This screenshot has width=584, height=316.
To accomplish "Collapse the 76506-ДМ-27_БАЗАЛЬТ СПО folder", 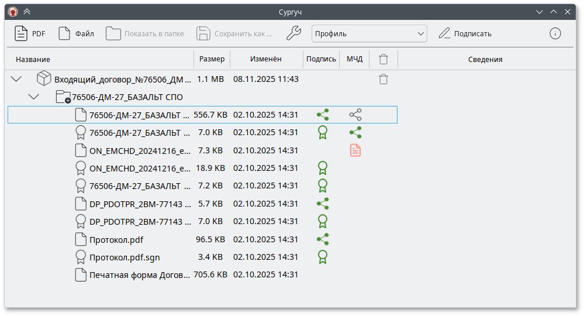I will [x=34, y=97].
